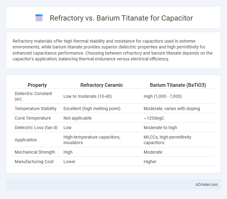Click the 'Higher' manufacturing cost cell
The height and width of the screenshot is (199, 227).
tap(178, 162)
